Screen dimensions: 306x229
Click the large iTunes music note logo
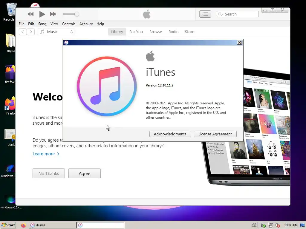click(107, 86)
